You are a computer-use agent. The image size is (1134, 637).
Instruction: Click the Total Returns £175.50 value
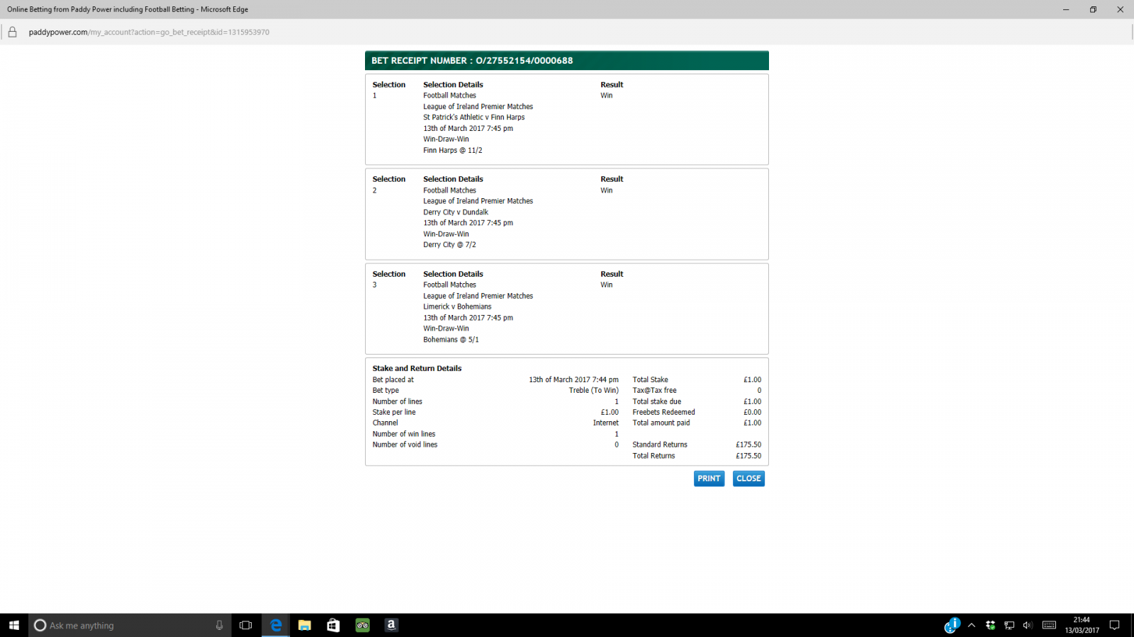click(x=748, y=456)
